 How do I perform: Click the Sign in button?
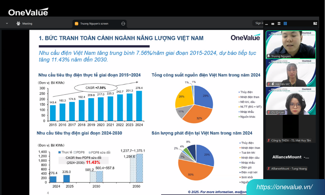click(x=259, y=23)
